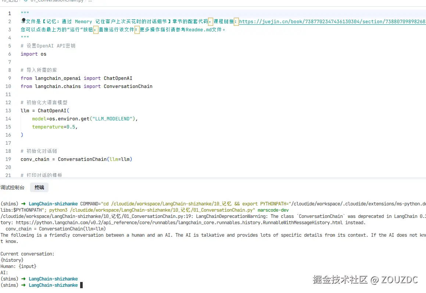Click the green arrow on the last terminal prompt line
This screenshot has height=293, width=426.
pyautogui.click(x=23, y=285)
